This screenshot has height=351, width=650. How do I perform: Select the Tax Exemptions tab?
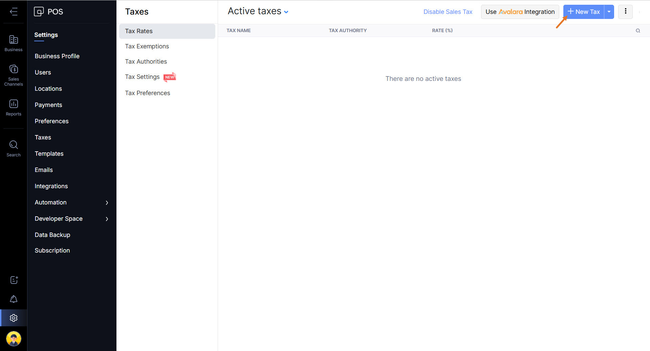pos(147,46)
